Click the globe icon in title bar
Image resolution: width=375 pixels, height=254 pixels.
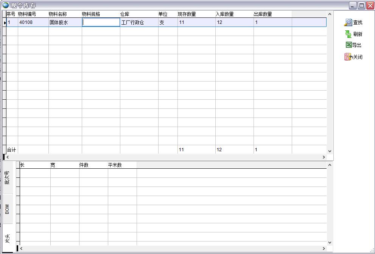click(x=5, y=5)
